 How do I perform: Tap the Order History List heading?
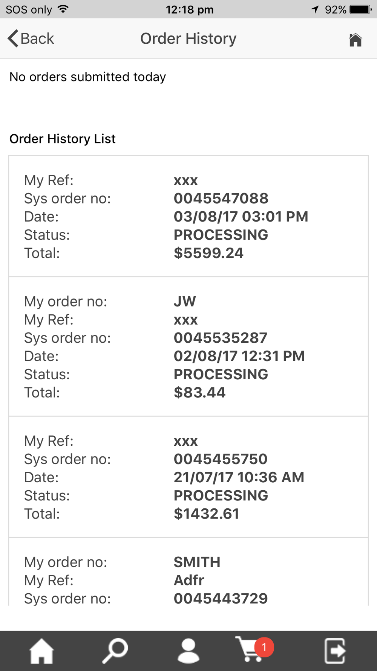coord(63,139)
